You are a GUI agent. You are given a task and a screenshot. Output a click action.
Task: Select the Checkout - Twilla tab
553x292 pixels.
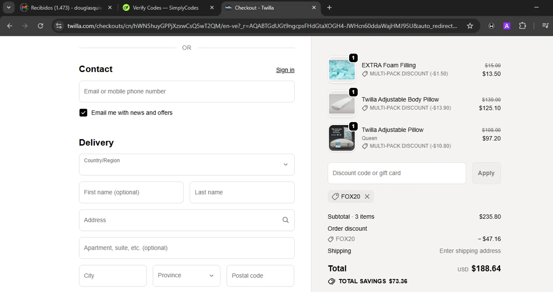point(271,7)
